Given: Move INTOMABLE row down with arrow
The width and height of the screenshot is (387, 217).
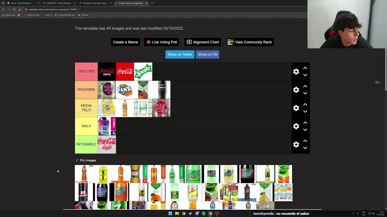Looking at the screenshot, I should click(305, 148).
